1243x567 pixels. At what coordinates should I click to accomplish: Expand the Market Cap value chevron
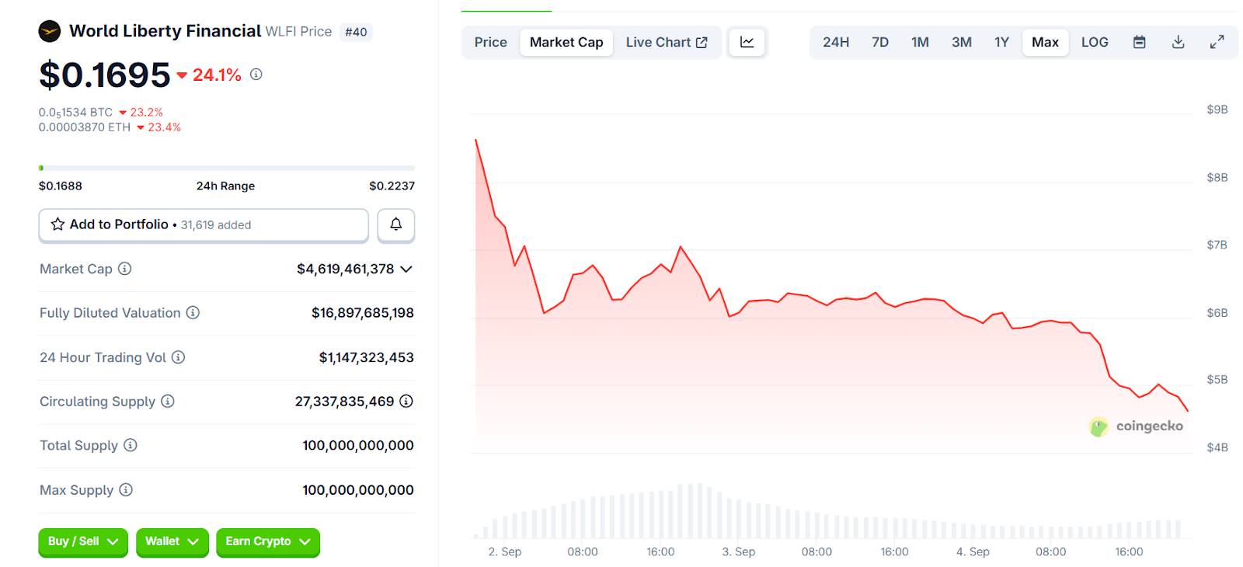[406, 269]
